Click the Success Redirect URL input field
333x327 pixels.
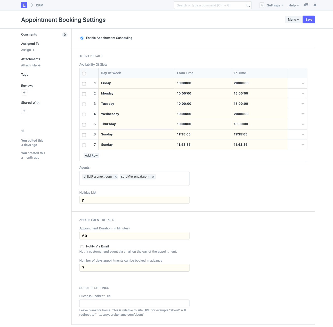point(134,303)
